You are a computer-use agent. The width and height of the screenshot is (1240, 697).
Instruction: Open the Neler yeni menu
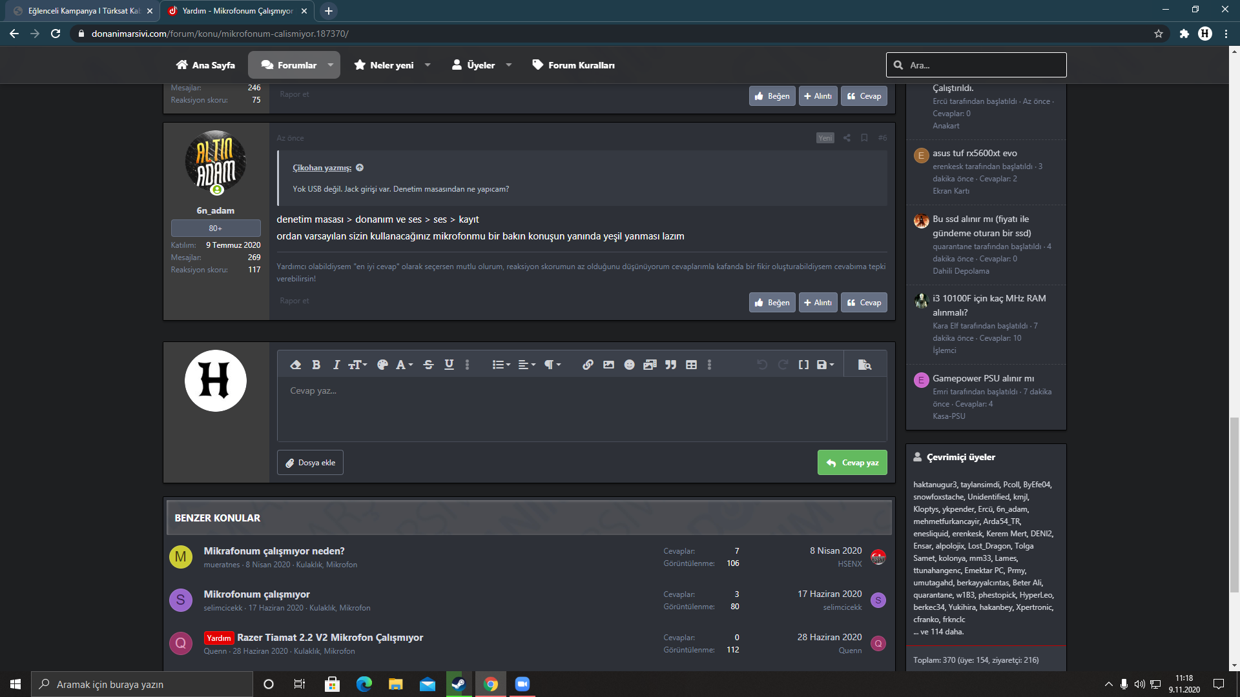[391, 65]
